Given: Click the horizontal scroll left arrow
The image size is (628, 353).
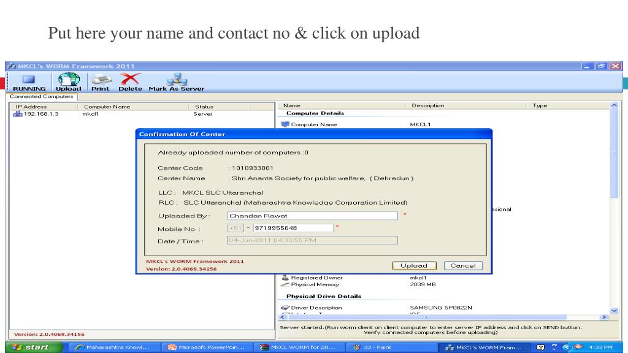Looking at the screenshot, I should (282, 317).
